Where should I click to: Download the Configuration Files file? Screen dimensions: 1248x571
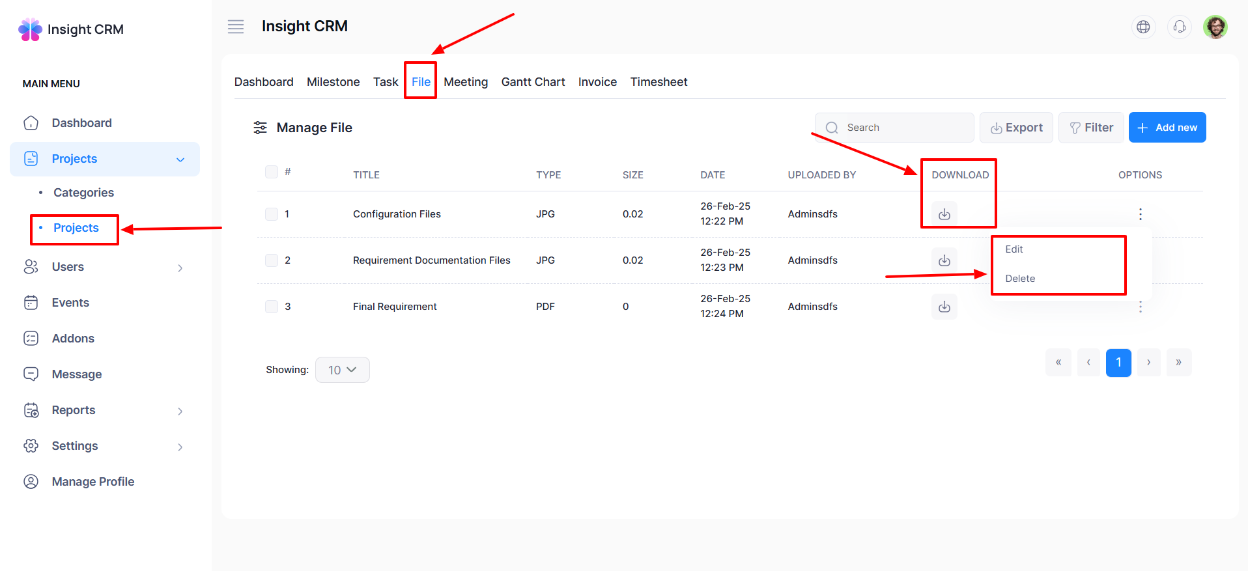(944, 214)
